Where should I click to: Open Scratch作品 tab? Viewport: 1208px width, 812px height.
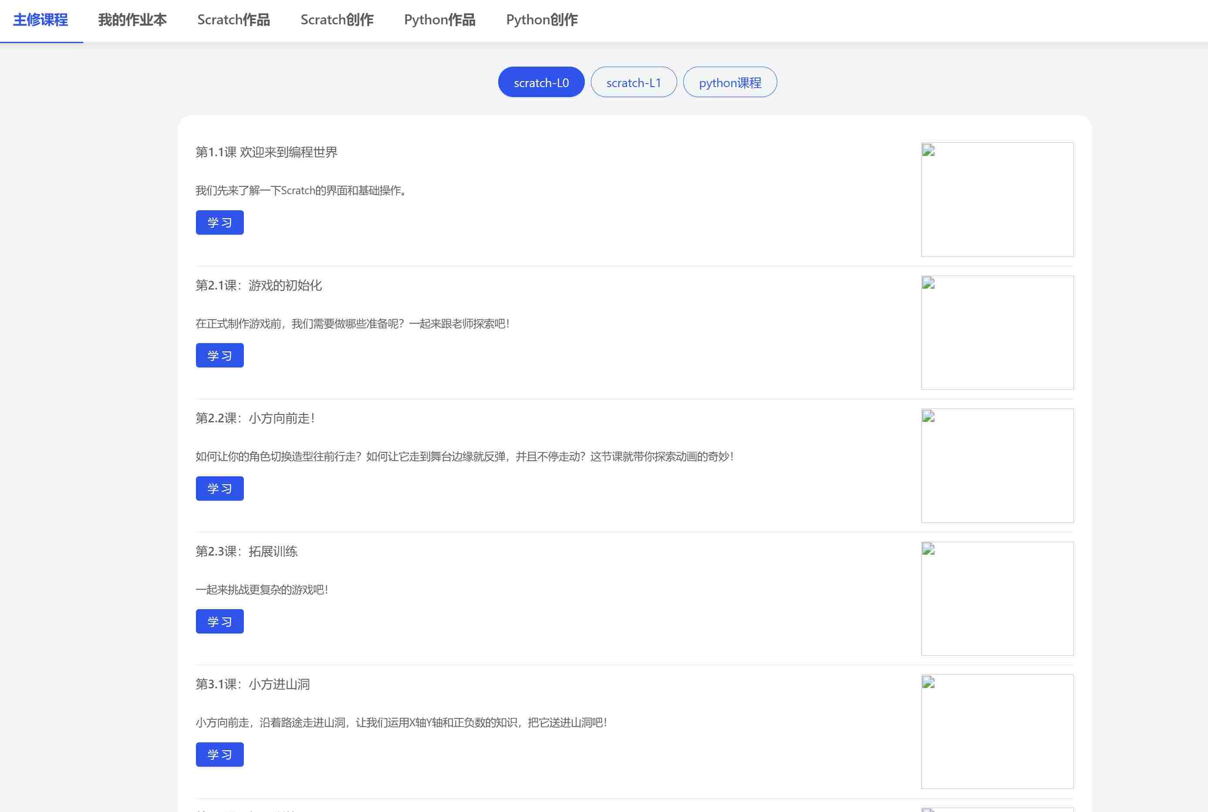tap(233, 20)
